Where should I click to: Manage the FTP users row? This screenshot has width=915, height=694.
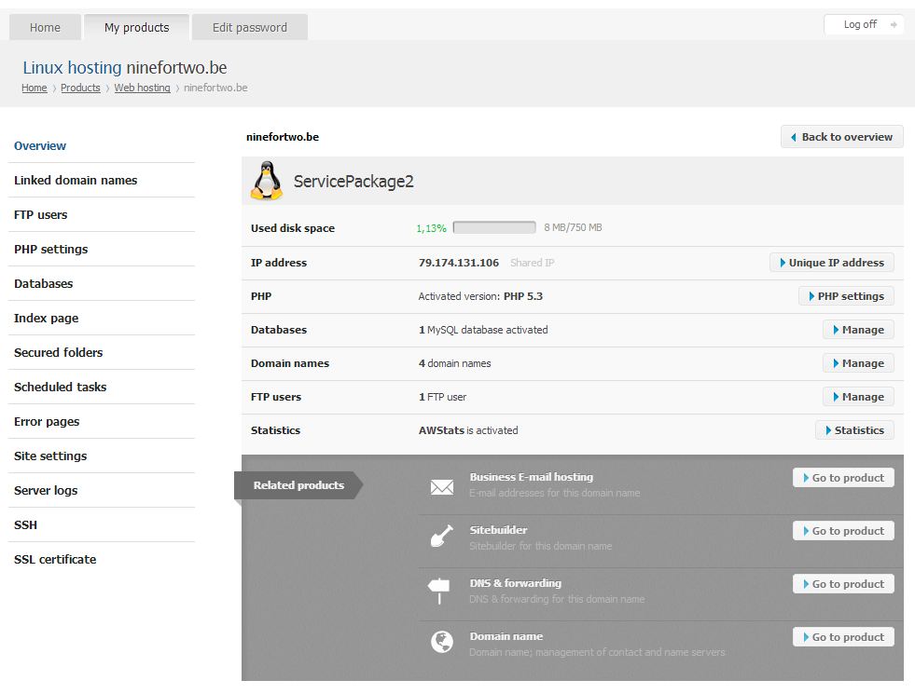858,397
